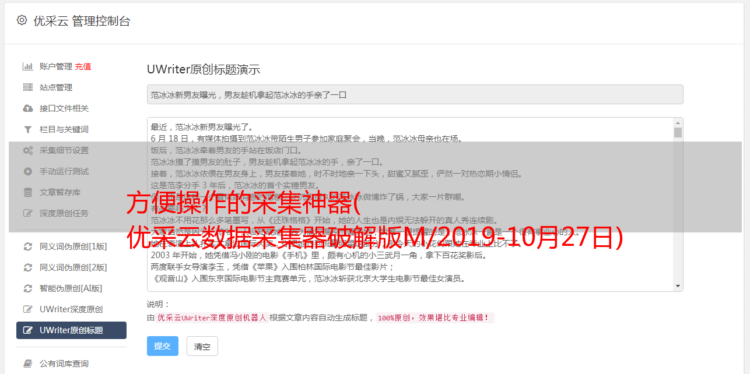
Task: Click the textarea scroll-down arrow
Action: click(x=678, y=285)
